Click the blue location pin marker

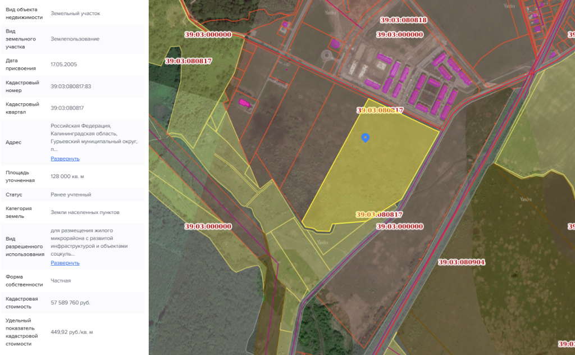point(365,137)
